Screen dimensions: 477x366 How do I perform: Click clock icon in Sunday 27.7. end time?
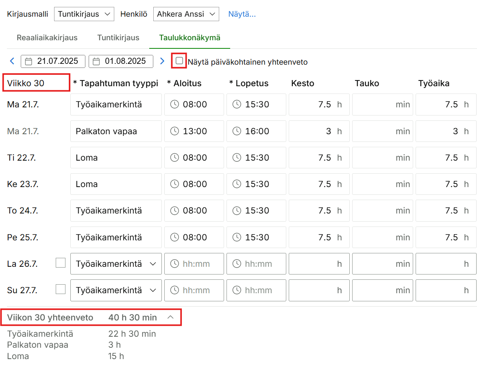[x=236, y=290]
